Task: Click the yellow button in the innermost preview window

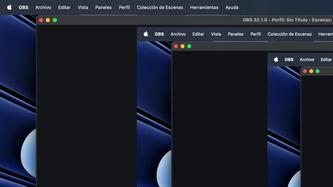Action: pyautogui.click(x=311, y=71)
